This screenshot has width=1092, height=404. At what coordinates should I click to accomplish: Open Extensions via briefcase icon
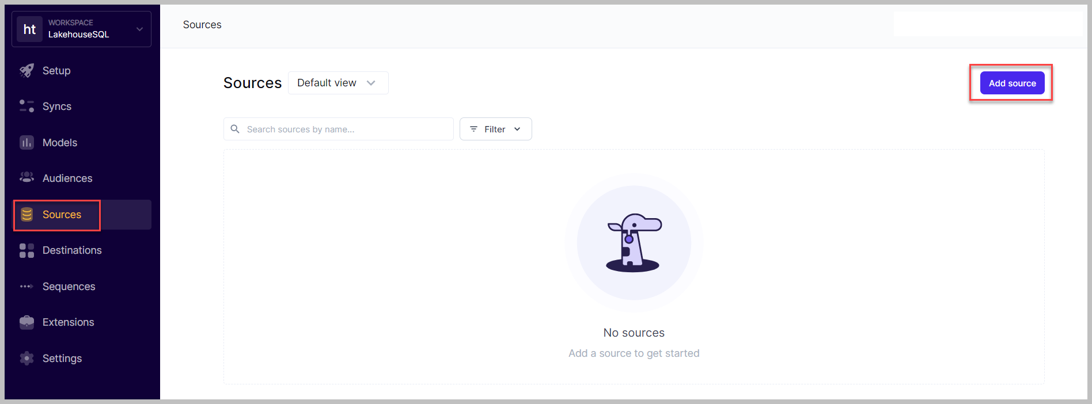coord(26,322)
